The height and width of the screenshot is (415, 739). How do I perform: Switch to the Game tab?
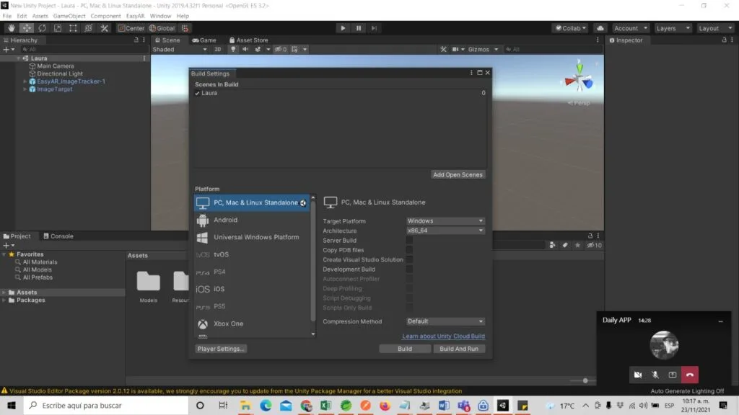click(204, 40)
